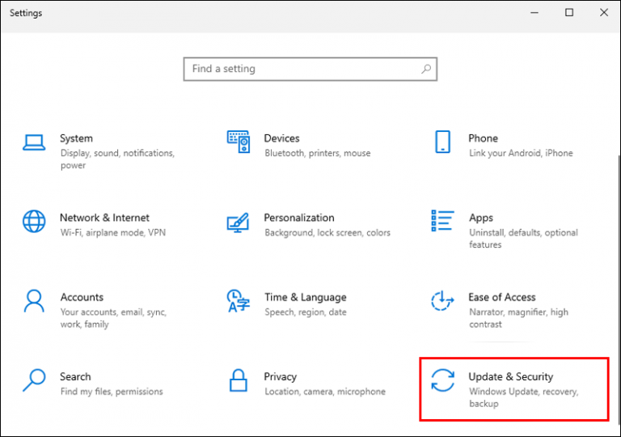
Task: Open the System settings label
Action: coord(76,138)
